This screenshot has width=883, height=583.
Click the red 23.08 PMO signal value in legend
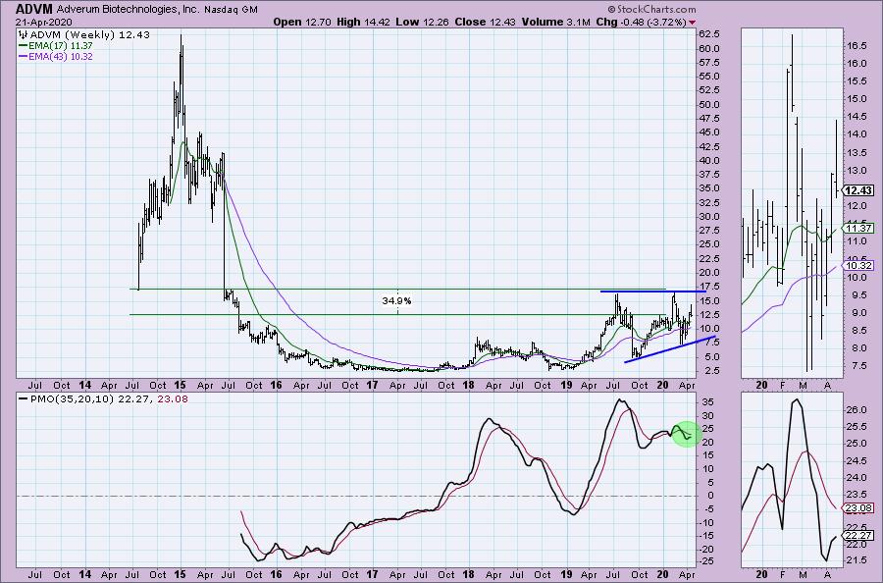[171, 398]
